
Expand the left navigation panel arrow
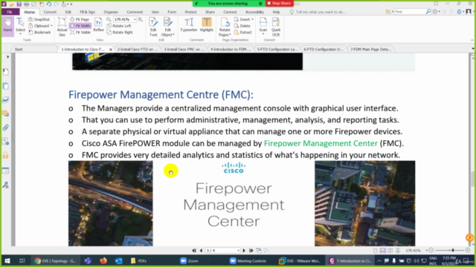click(8, 56)
